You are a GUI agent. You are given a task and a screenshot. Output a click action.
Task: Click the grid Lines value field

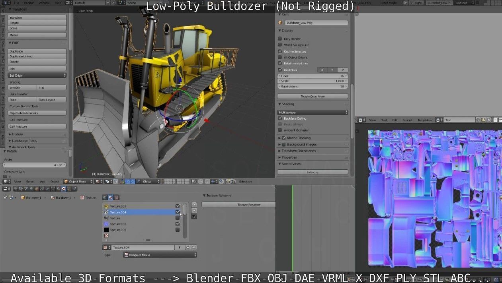click(313, 76)
